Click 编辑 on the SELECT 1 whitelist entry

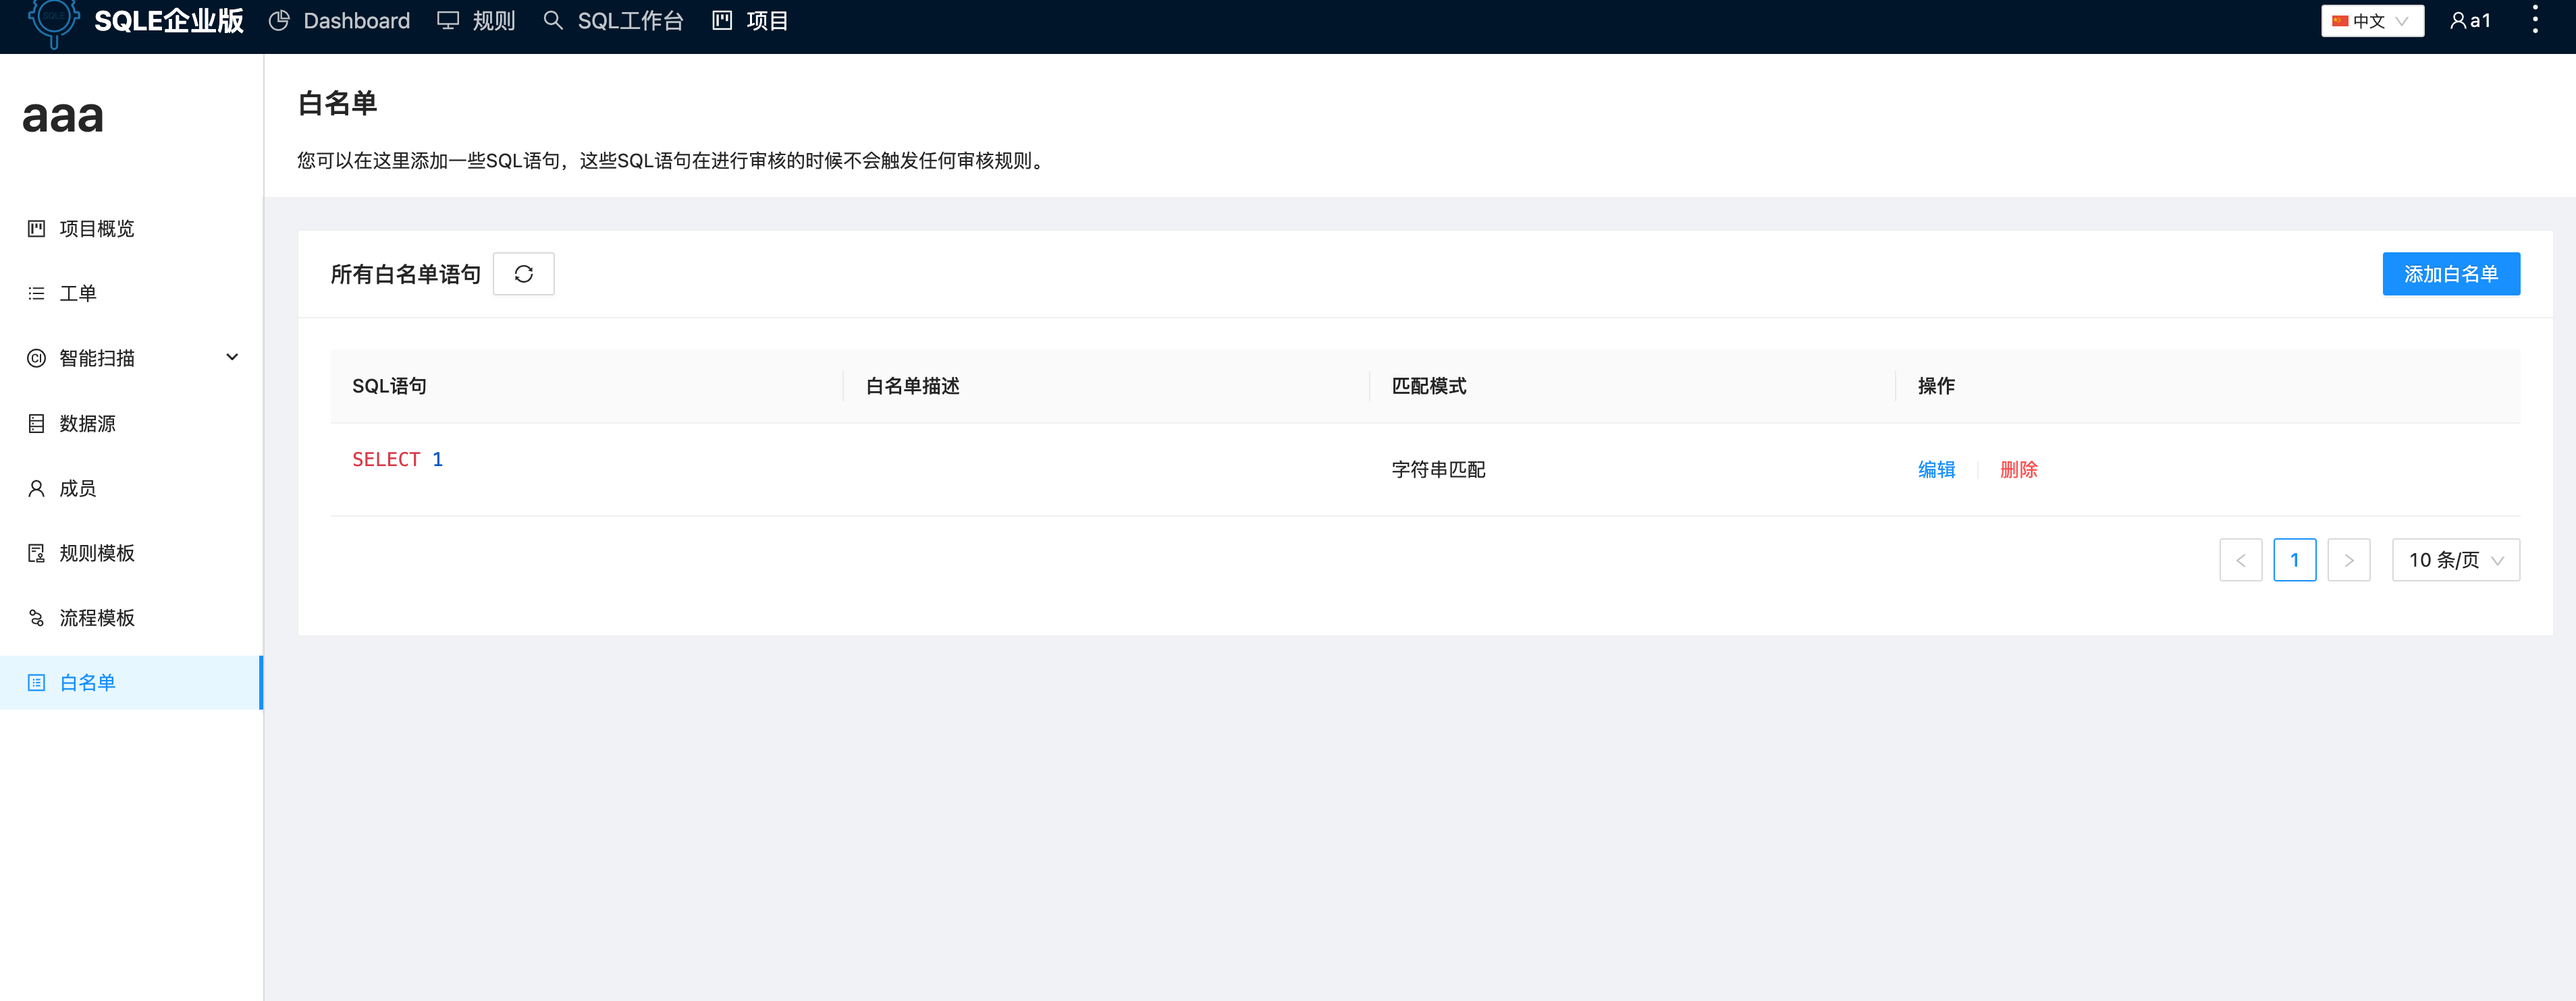coord(1936,469)
